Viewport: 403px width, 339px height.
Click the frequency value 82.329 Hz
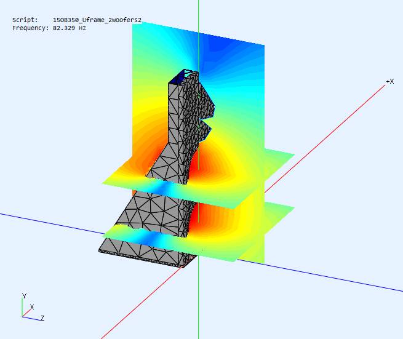pos(70,28)
